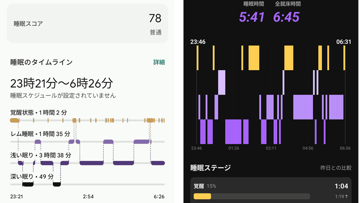Click the 普通 score rating text
Image resolution: width=360 pixels, height=203 pixels.
156,32
